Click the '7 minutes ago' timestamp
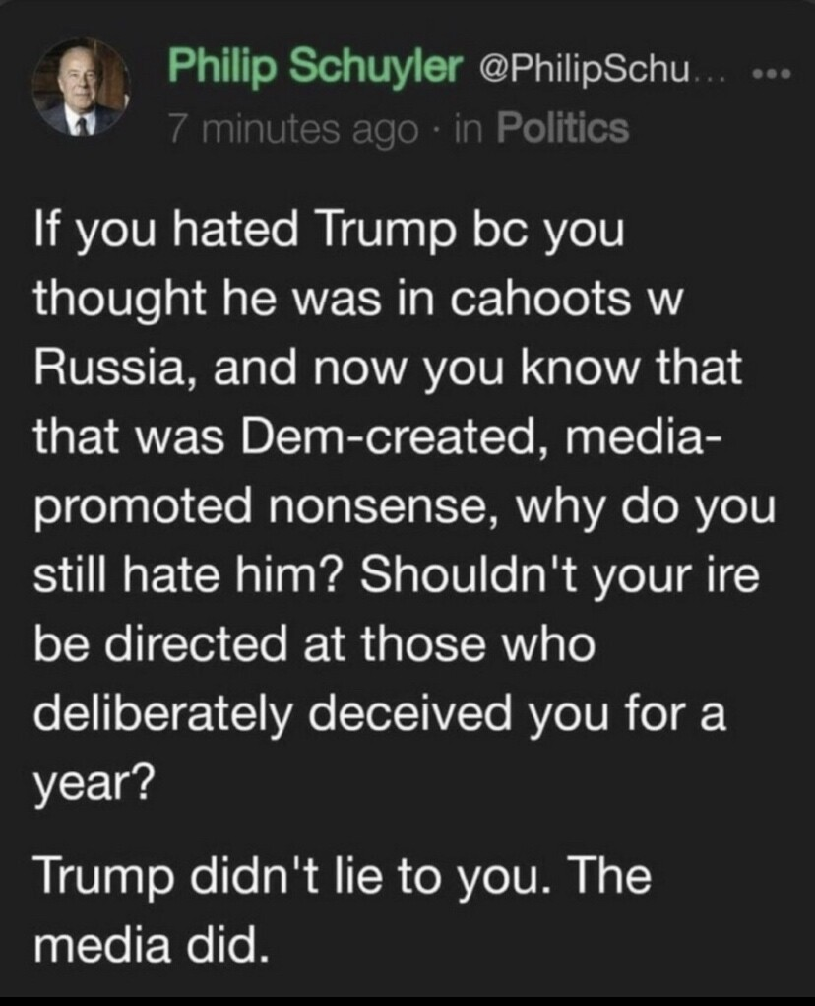 point(290,127)
